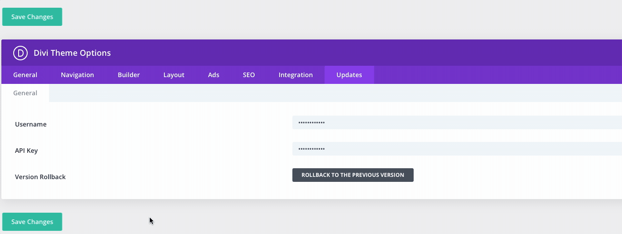Go to the Layout tab
This screenshot has width=622, height=234.
(174, 75)
